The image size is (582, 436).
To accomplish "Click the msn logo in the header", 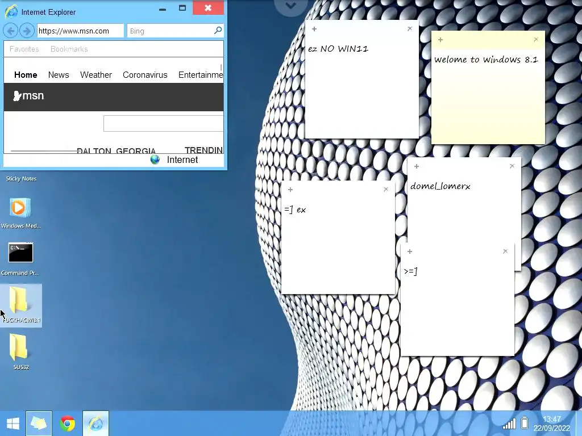I will click(28, 96).
